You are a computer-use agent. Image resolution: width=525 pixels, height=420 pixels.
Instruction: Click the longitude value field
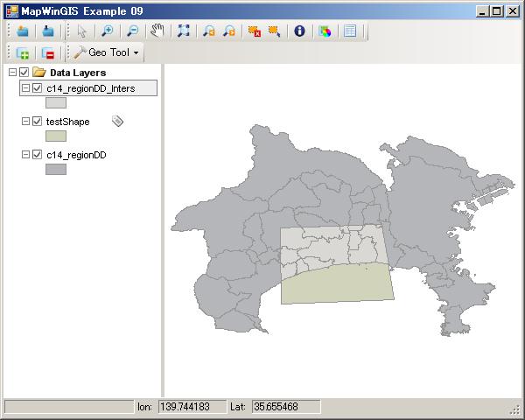191,407
